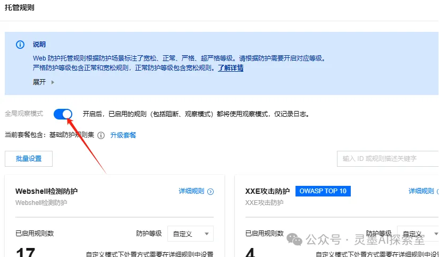Click the 说明 heading in the notice
This screenshot has height=257, width=439.
coord(39,45)
